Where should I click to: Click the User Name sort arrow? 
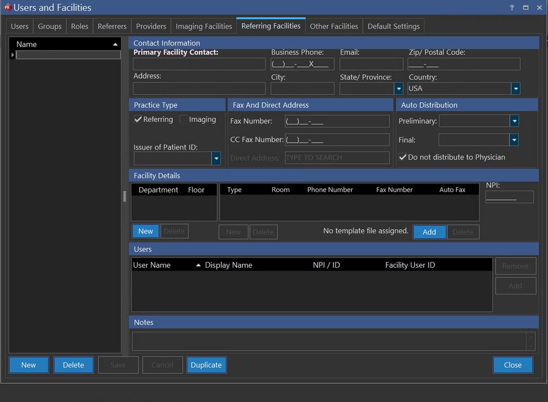(x=198, y=265)
